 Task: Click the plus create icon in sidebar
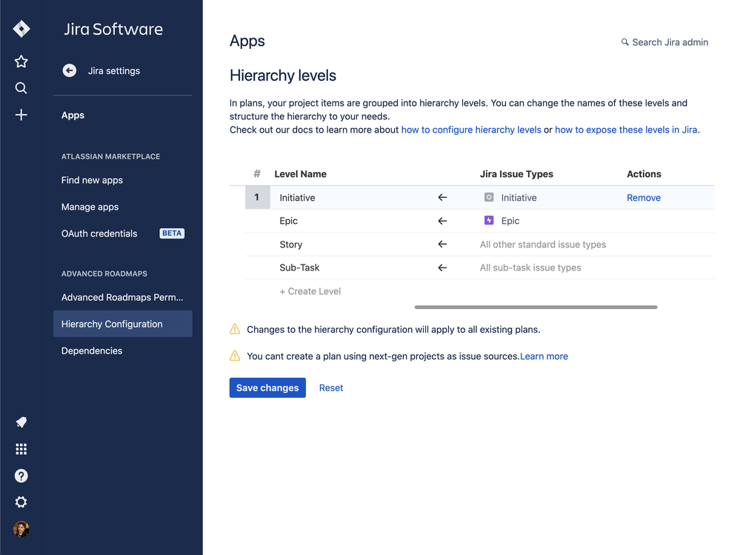[21, 115]
